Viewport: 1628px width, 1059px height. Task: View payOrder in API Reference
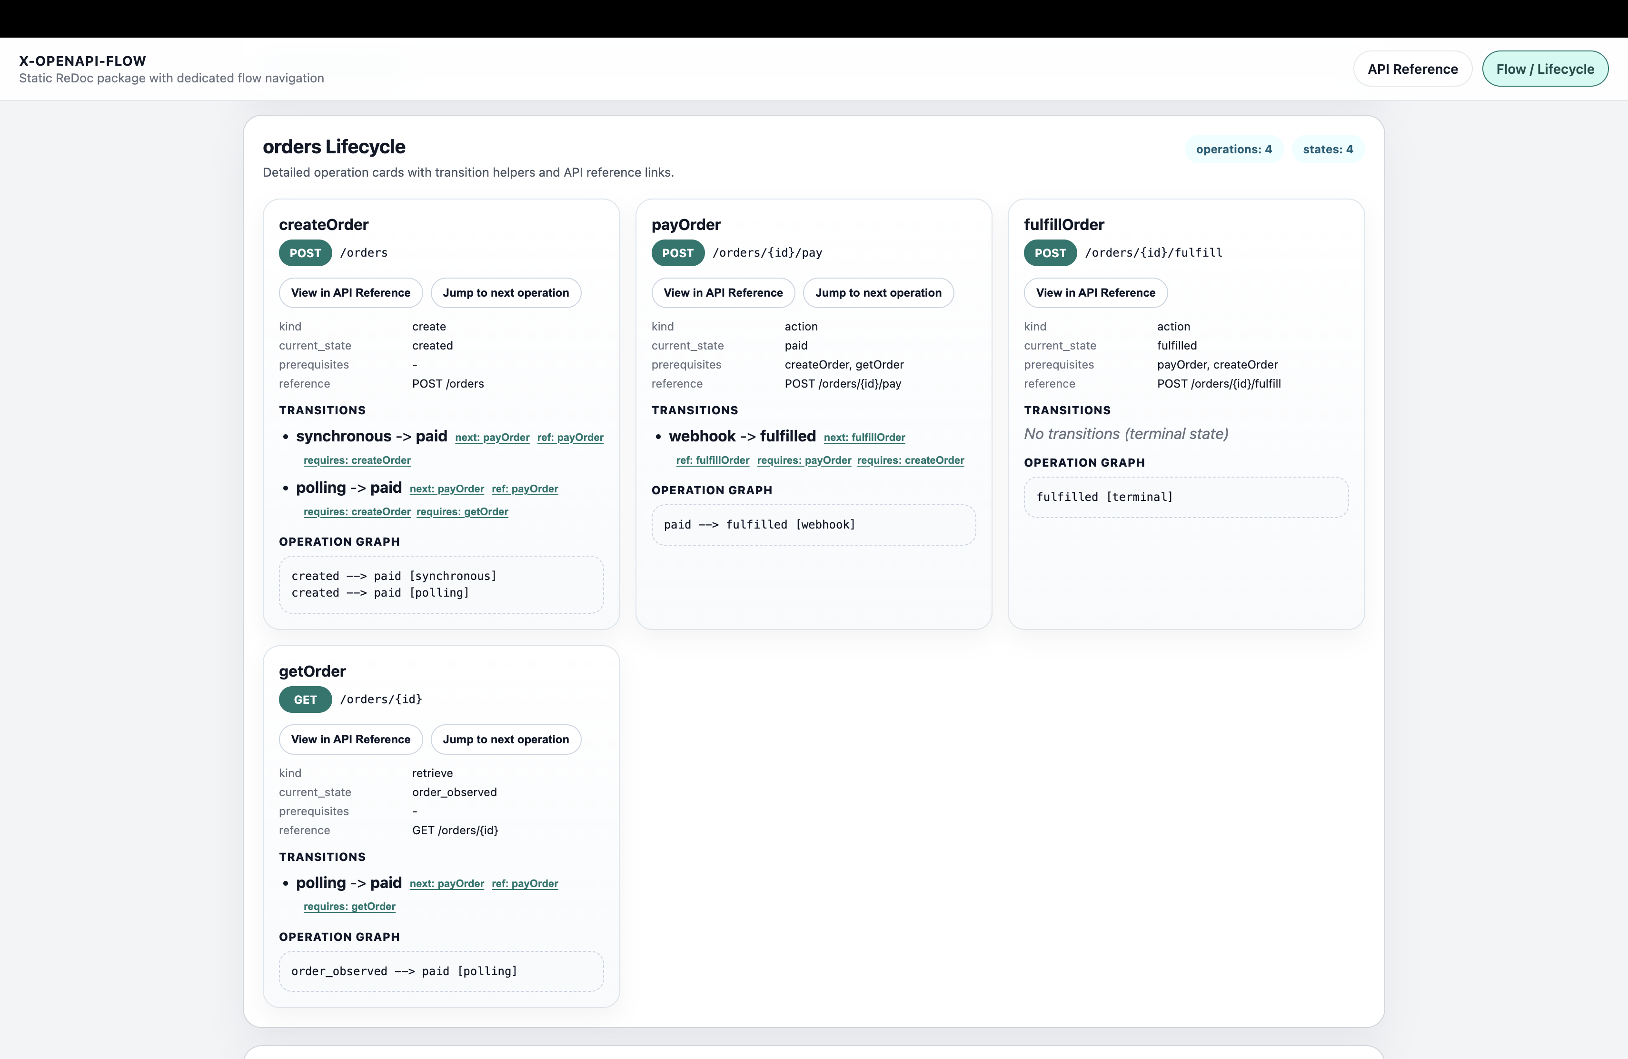pos(723,293)
